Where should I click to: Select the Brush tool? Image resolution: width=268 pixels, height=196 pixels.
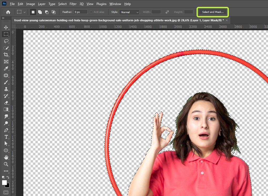tap(6, 82)
